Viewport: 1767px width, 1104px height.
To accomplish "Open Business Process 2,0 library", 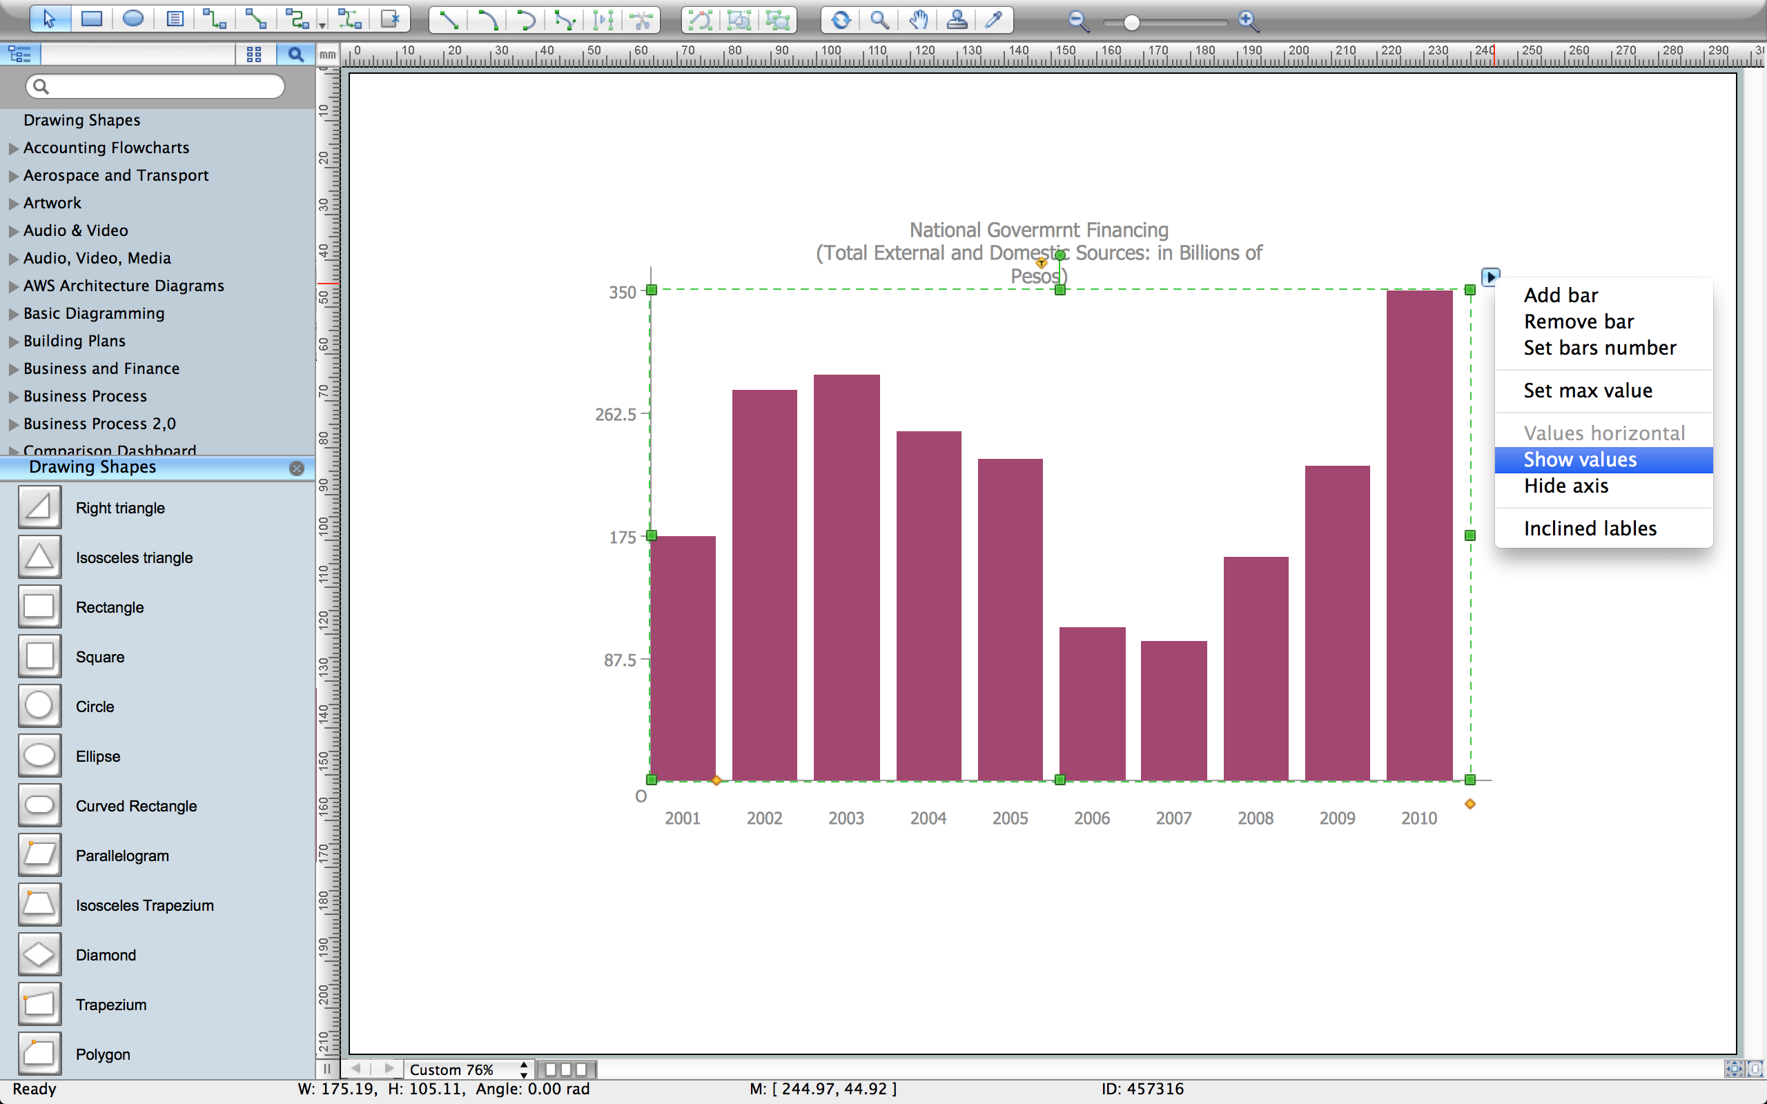I will coord(99,424).
